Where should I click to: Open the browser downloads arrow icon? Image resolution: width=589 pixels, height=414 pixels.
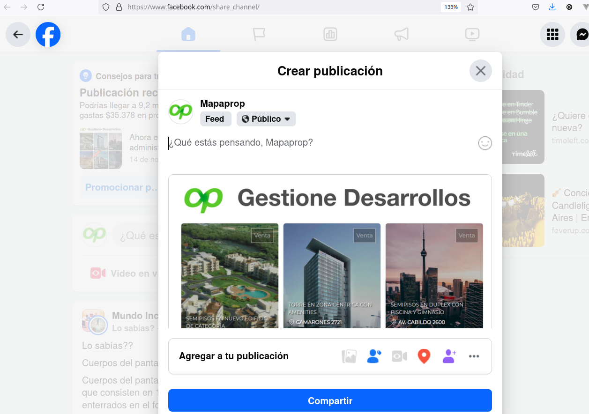click(x=552, y=7)
